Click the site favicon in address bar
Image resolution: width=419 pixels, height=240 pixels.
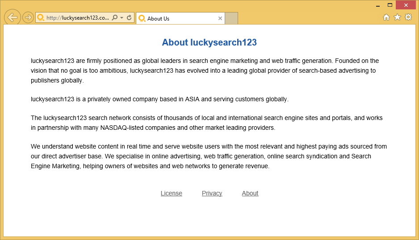40,17
